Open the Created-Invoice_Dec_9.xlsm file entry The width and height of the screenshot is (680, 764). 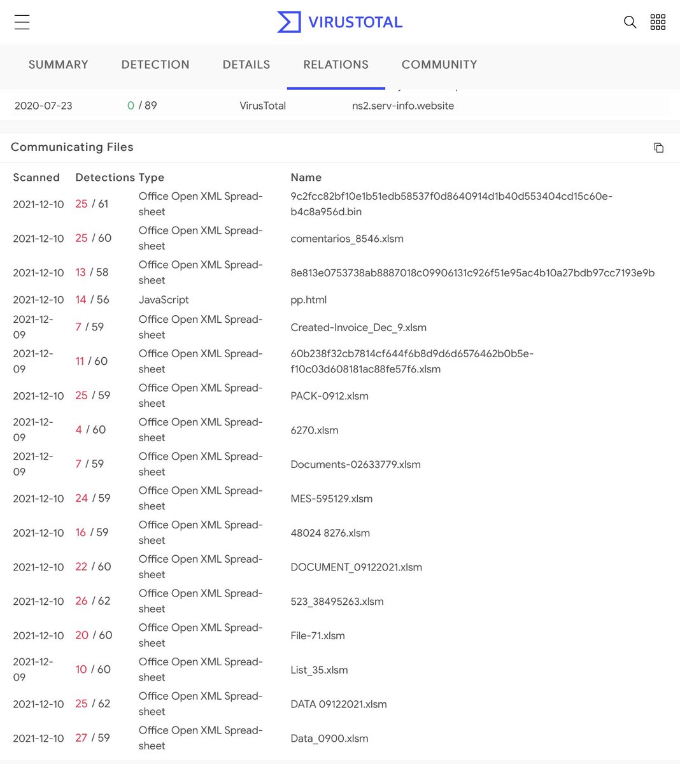(358, 327)
